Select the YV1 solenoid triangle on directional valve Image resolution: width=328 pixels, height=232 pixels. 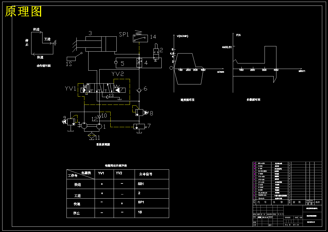[x=84, y=90]
